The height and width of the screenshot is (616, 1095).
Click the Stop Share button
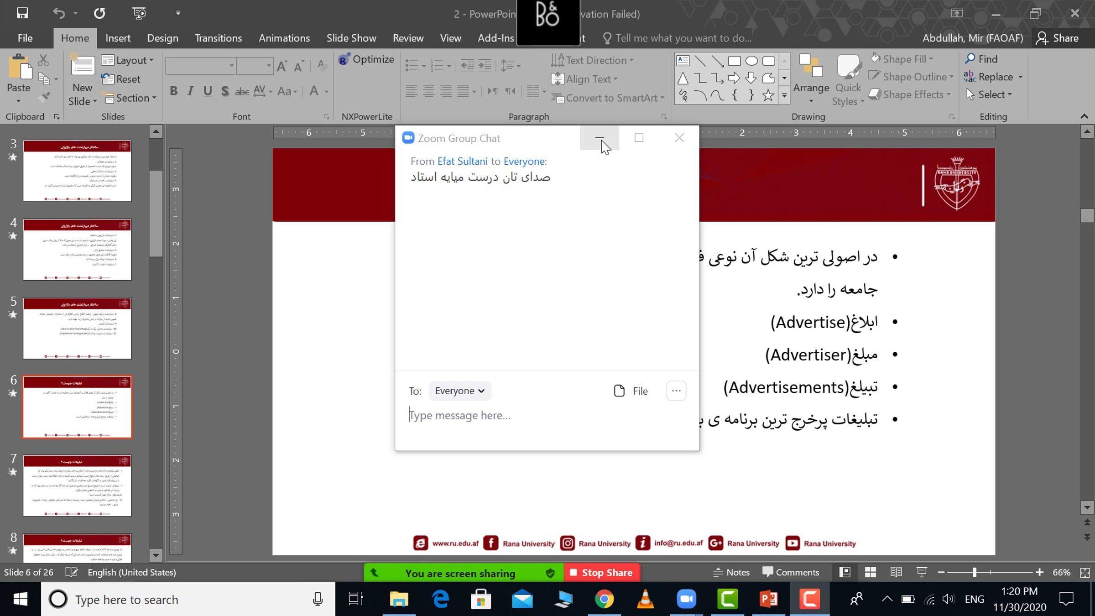tap(601, 573)
